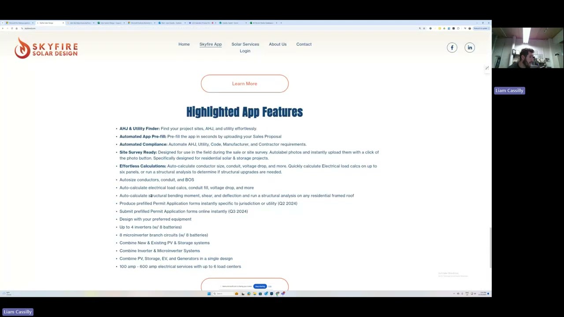This screenshot has width=564, height=317.
Task: Reload the page with the refresh icon
Action: [x=12, y=28]
